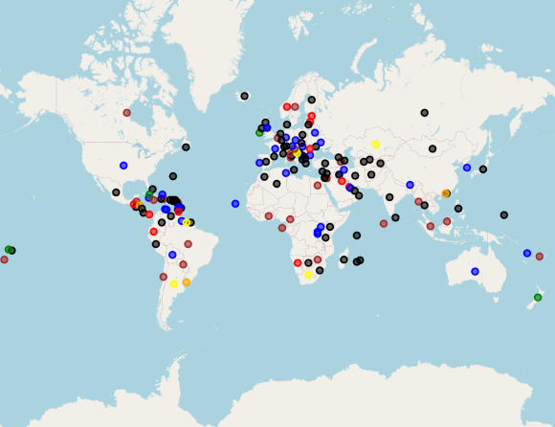Click the black marker near Seychelles
555x427 pixels.
pyautogui.click(x=357, y=236)
